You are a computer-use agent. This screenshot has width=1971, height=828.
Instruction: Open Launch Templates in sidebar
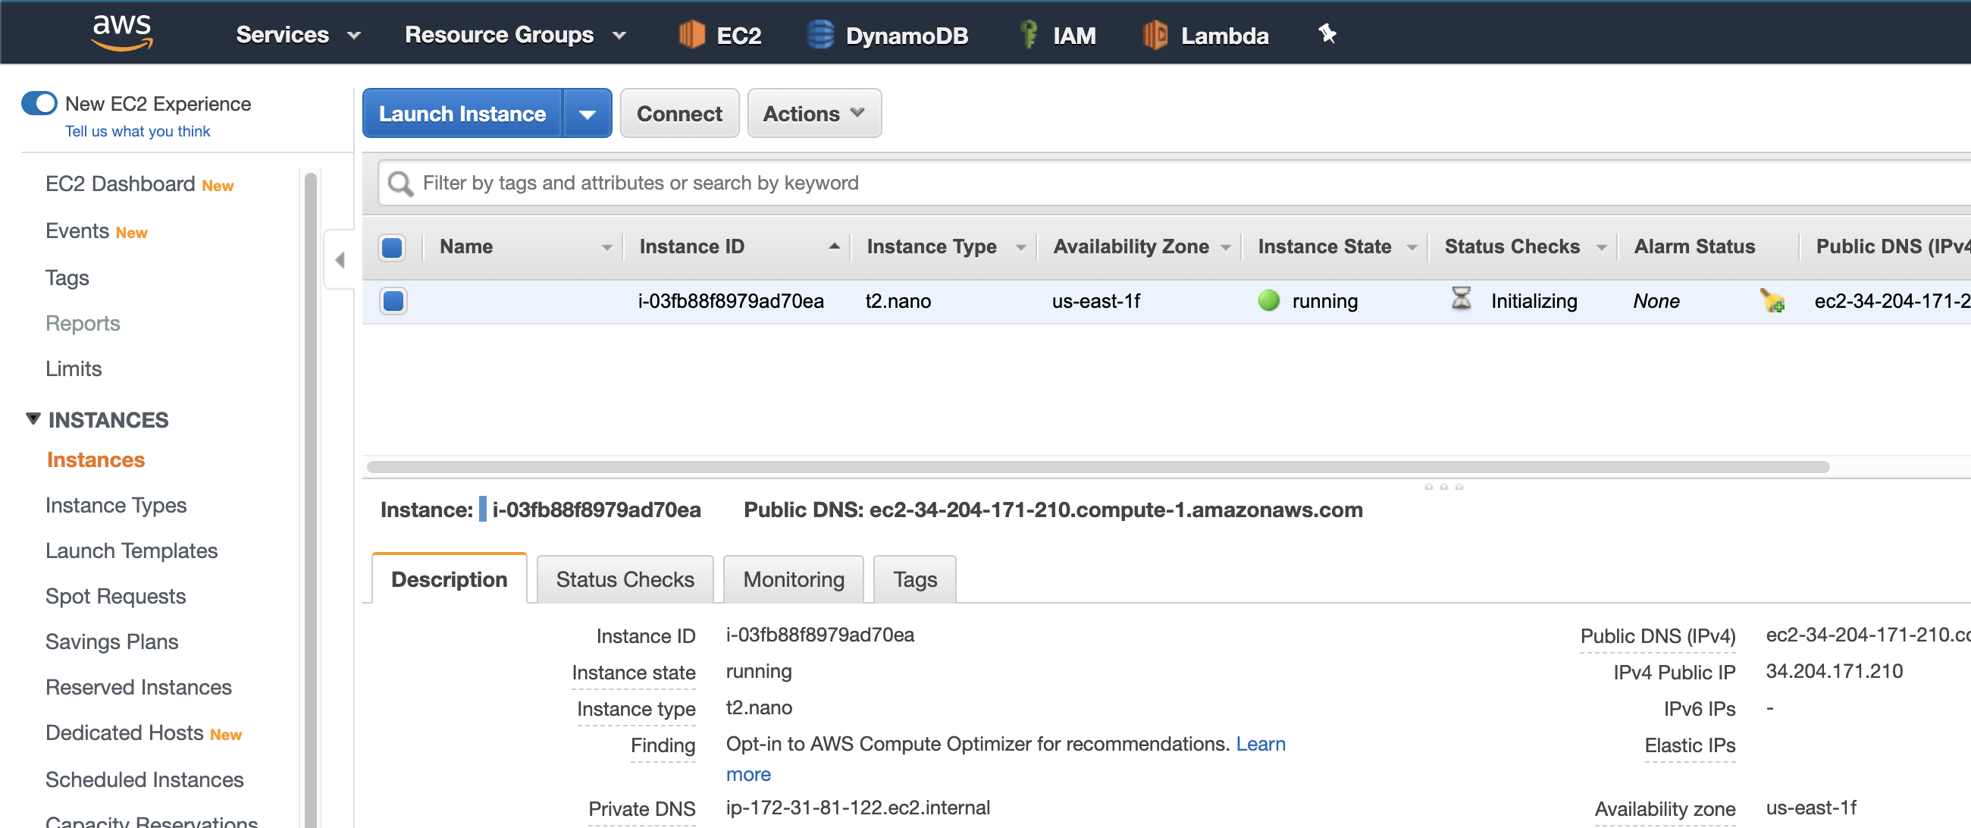[x=132, y=550]
